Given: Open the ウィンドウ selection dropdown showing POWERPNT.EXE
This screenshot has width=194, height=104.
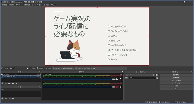Looking at the screenshot, I should 90,68.
